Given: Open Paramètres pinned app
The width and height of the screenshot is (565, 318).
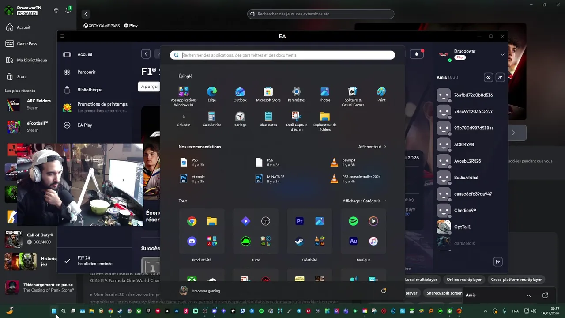Looking at the screenshot, I should pyautogui.click(x=297, y=95).
